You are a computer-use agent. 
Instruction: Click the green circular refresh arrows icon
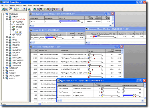point(18,9)
